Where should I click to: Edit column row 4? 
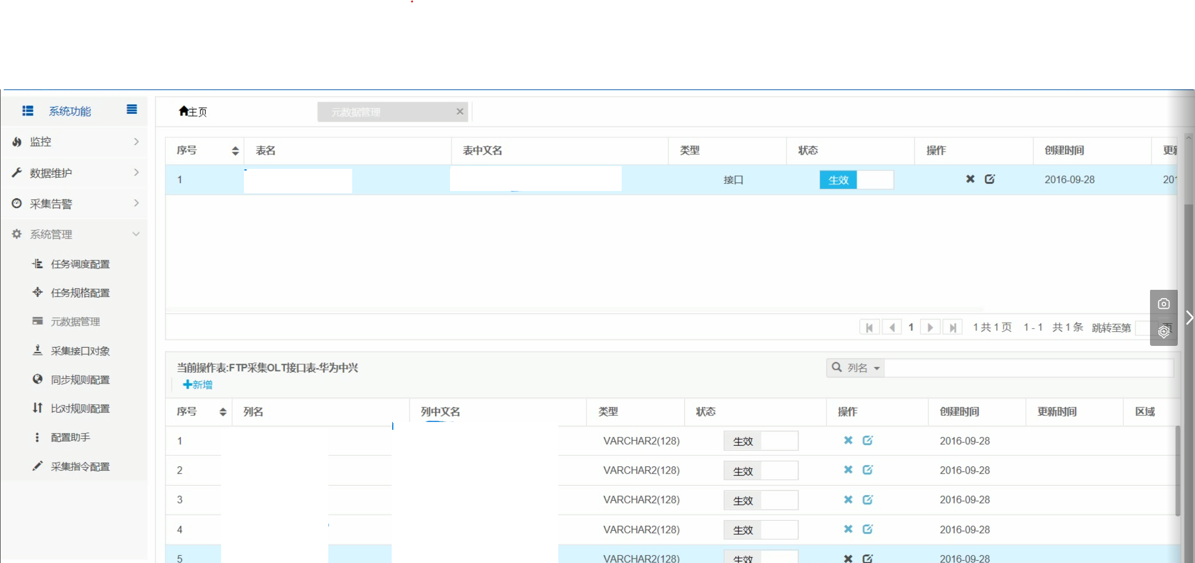tap(868, 529)
